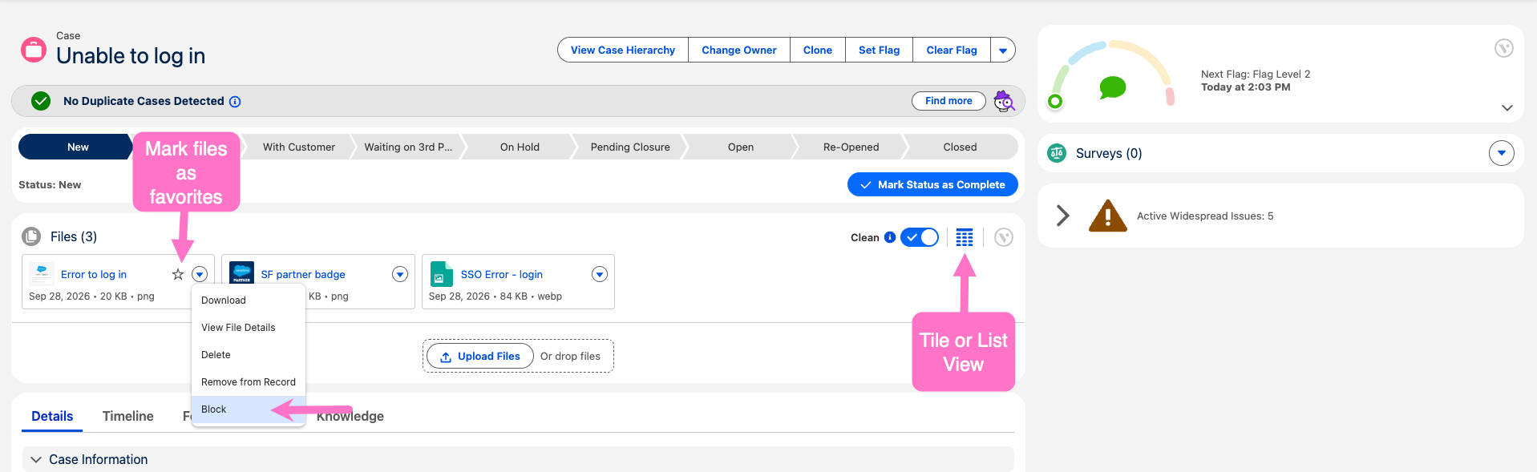Click the Active Widespread Issues warning icon

[x=1108, y=216]
